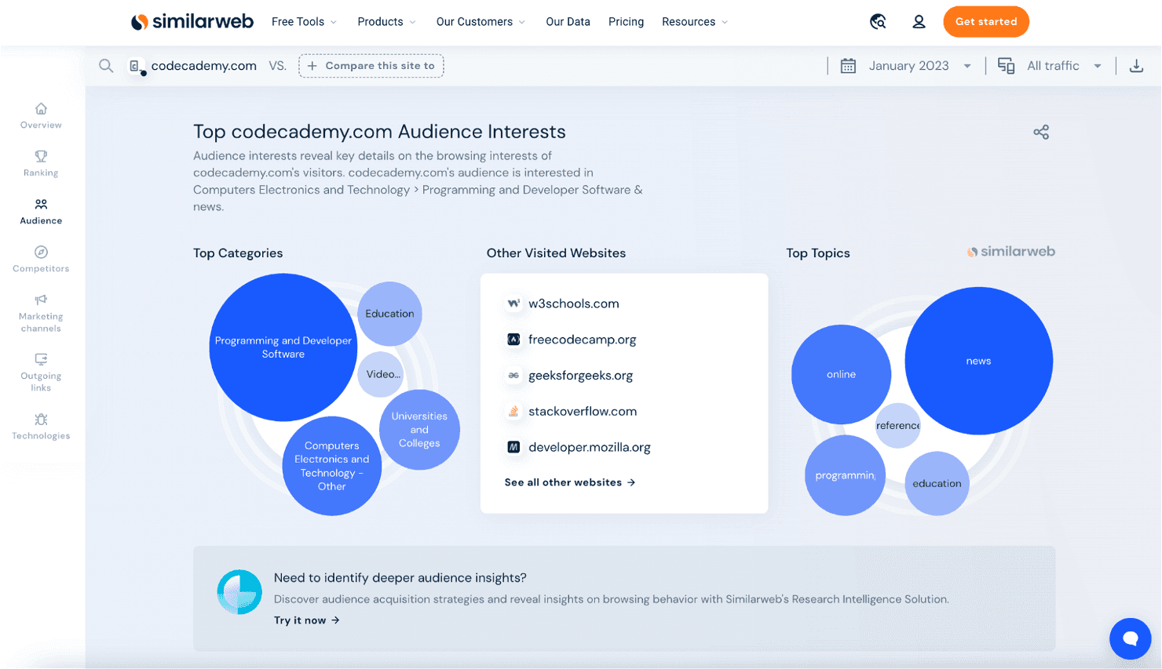Open developer.mozilla.org in visited websites
The image size is (1162, 669).
(589, 447)
